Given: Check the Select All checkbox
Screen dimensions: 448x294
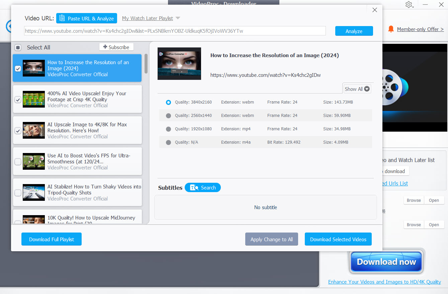Looking at the screenshot, I should 18,47.
